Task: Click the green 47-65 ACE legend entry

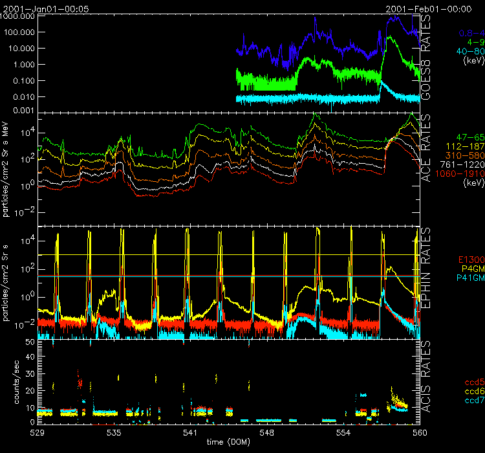Action: 468,138
